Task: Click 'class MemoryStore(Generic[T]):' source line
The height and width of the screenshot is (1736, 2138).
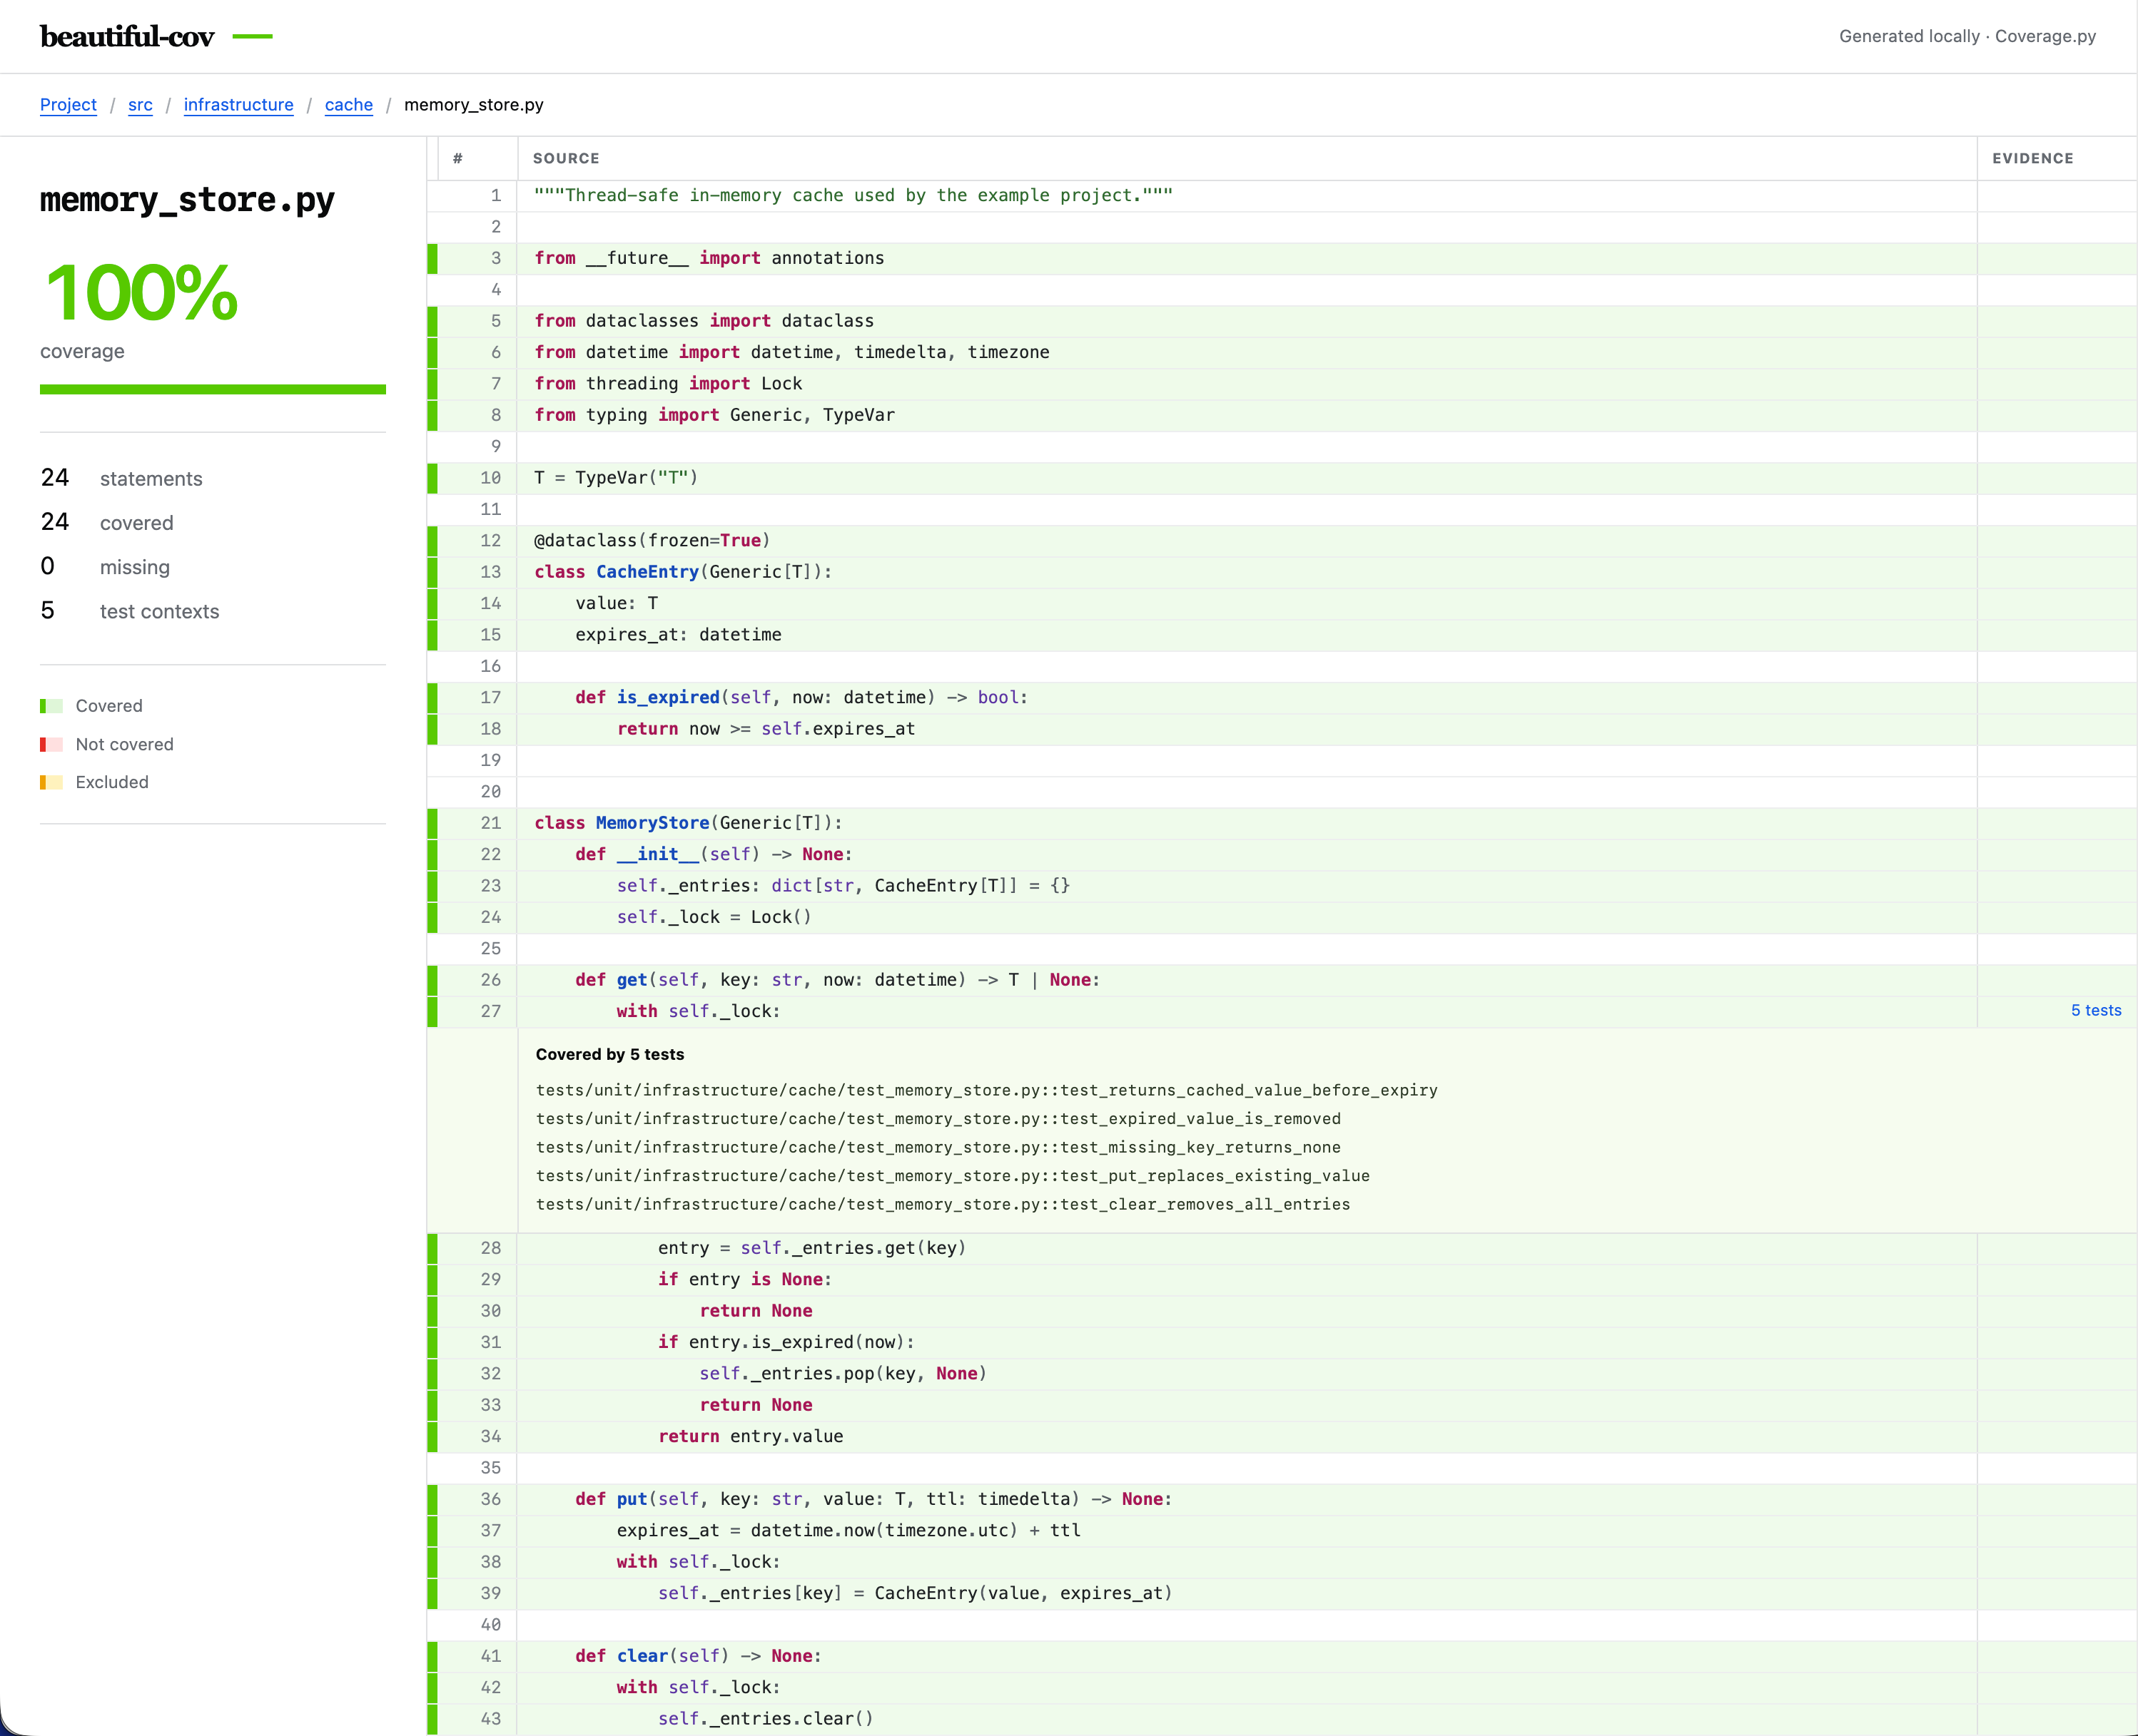Action: [689, 823]
